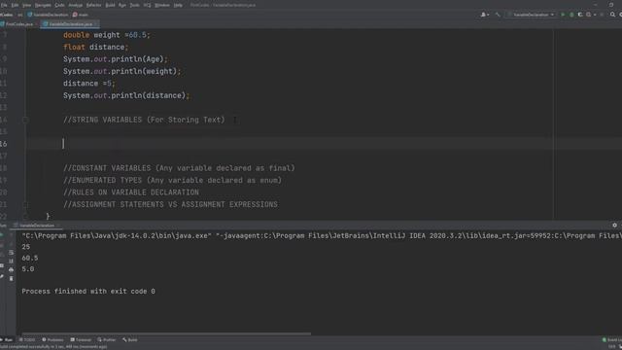
Task: Click console output line '25'
Action: [x=26, y=247]
